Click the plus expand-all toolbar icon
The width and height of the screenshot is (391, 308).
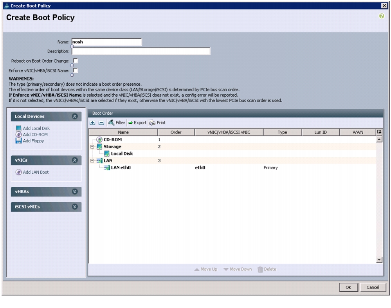(x=92, y=123)
